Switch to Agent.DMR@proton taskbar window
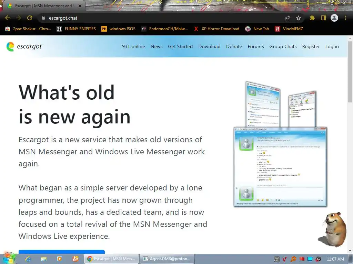 167,259
